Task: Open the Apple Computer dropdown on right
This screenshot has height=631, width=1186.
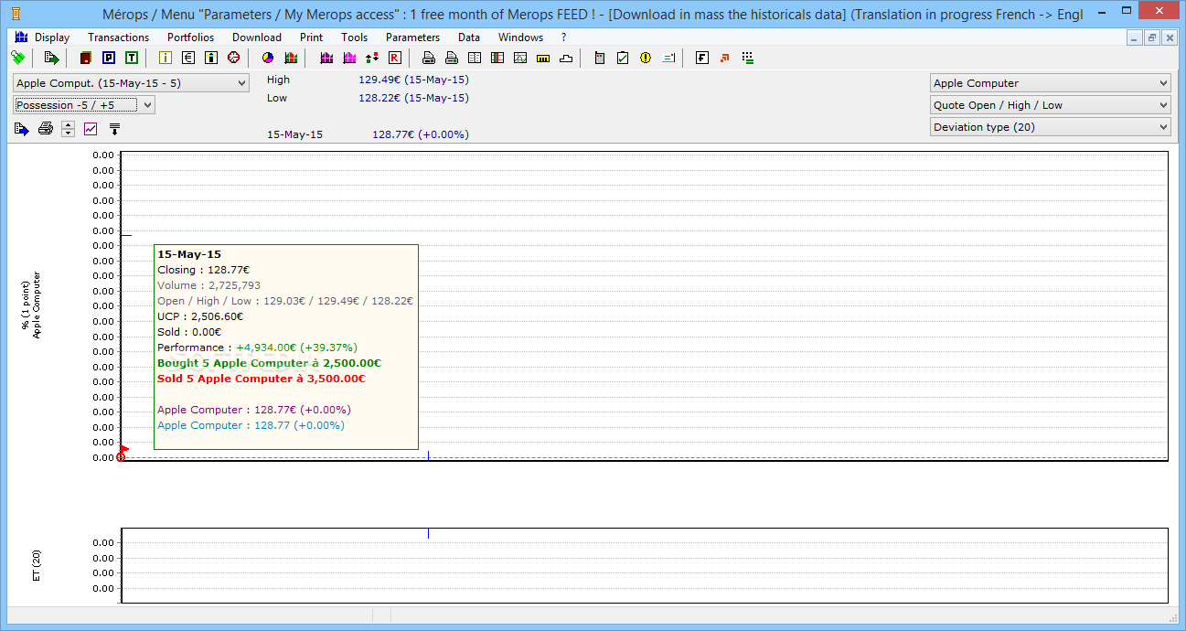Action: (1050, 83)
